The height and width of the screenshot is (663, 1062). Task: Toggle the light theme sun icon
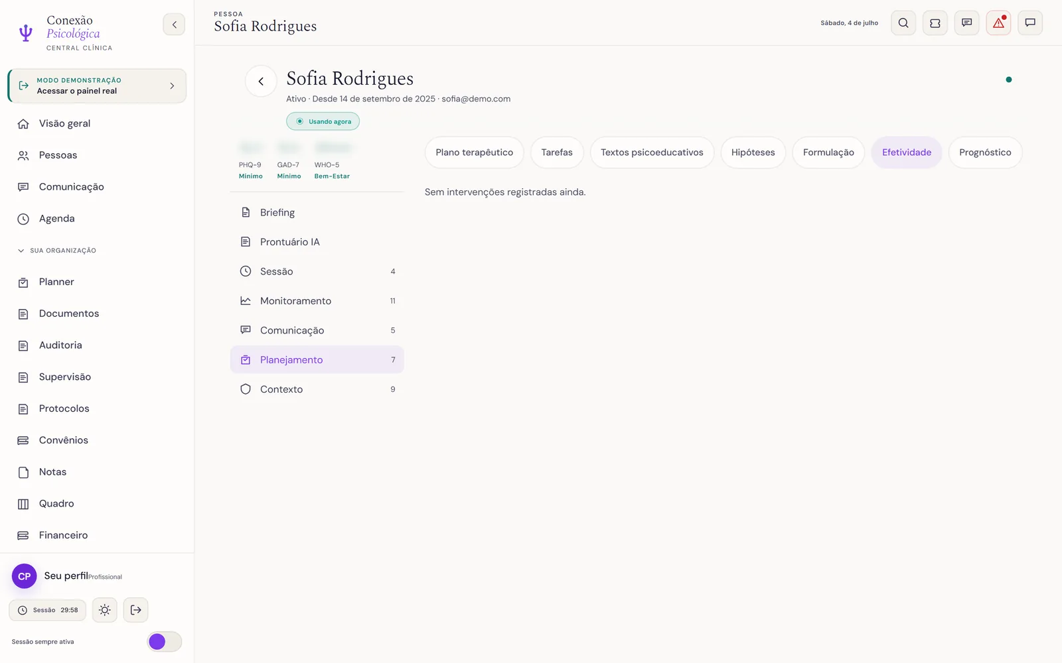pos(105,610)
